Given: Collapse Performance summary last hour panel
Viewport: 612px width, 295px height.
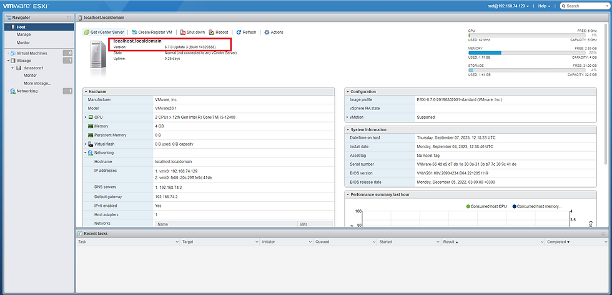Looking at the screenshot, I should (x=347, y=194).
